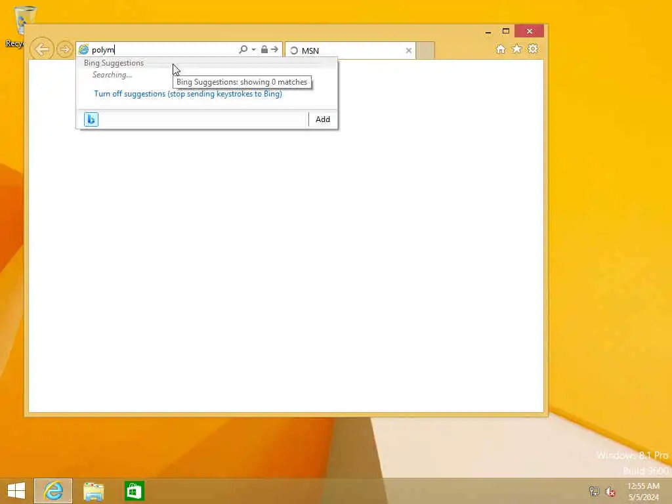Open the address bar autocomplete dropdown arrow
Image resolution: width=672 pixels, height=504 pixels.
click(254, 50)
